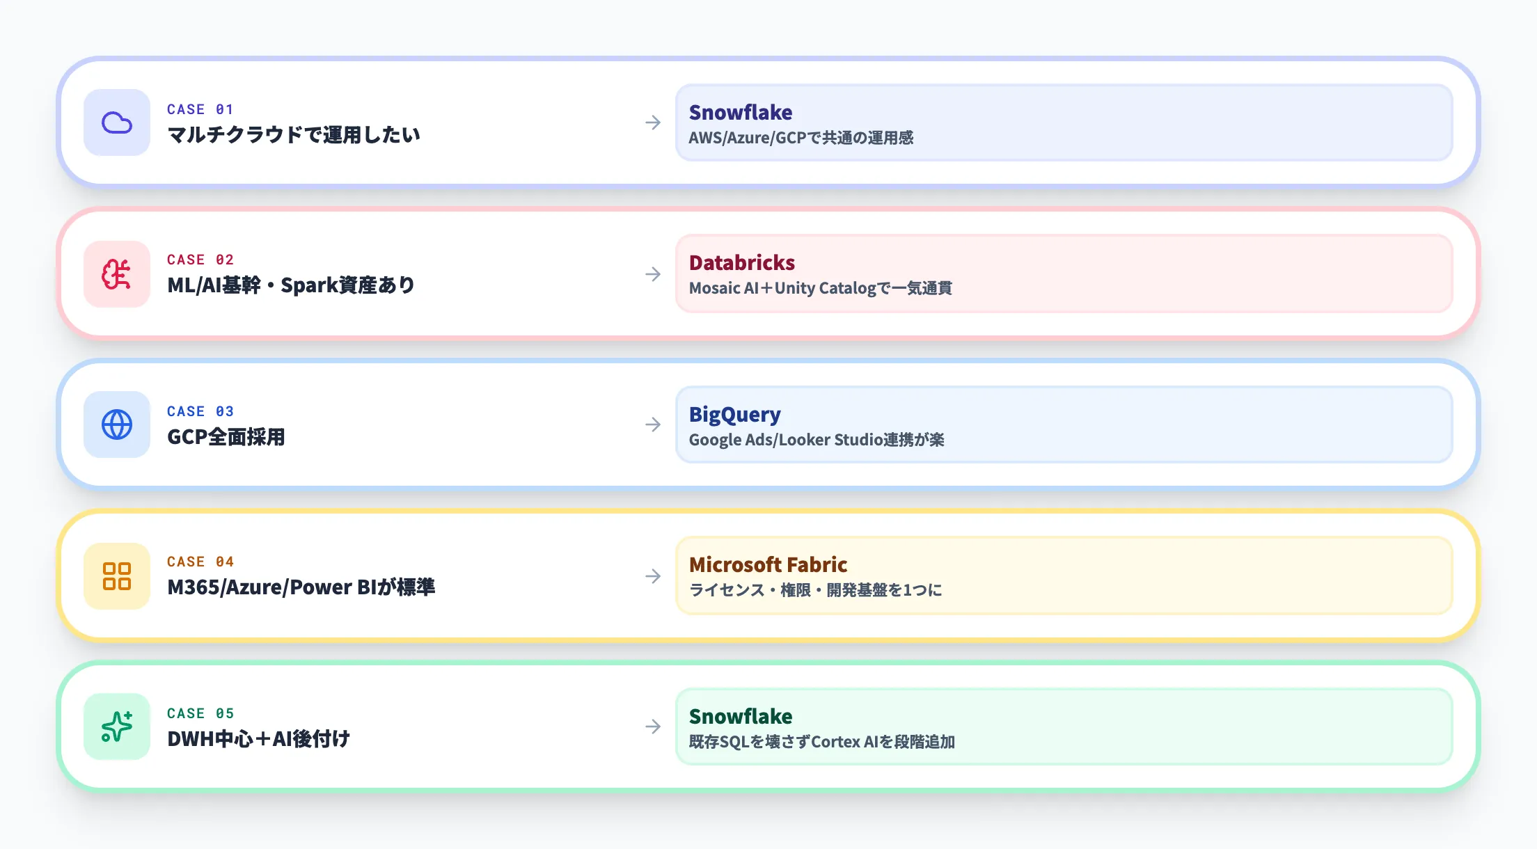Select the CASE 01 label
Viewport: 1537px width, 849px height.
200,109
